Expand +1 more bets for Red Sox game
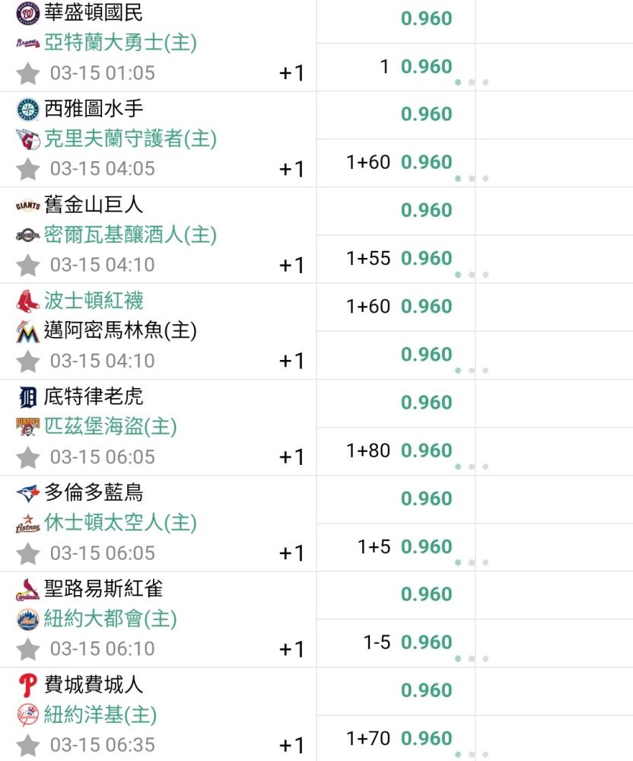Viewport: 633px width, 761px height. pos(291,361)
